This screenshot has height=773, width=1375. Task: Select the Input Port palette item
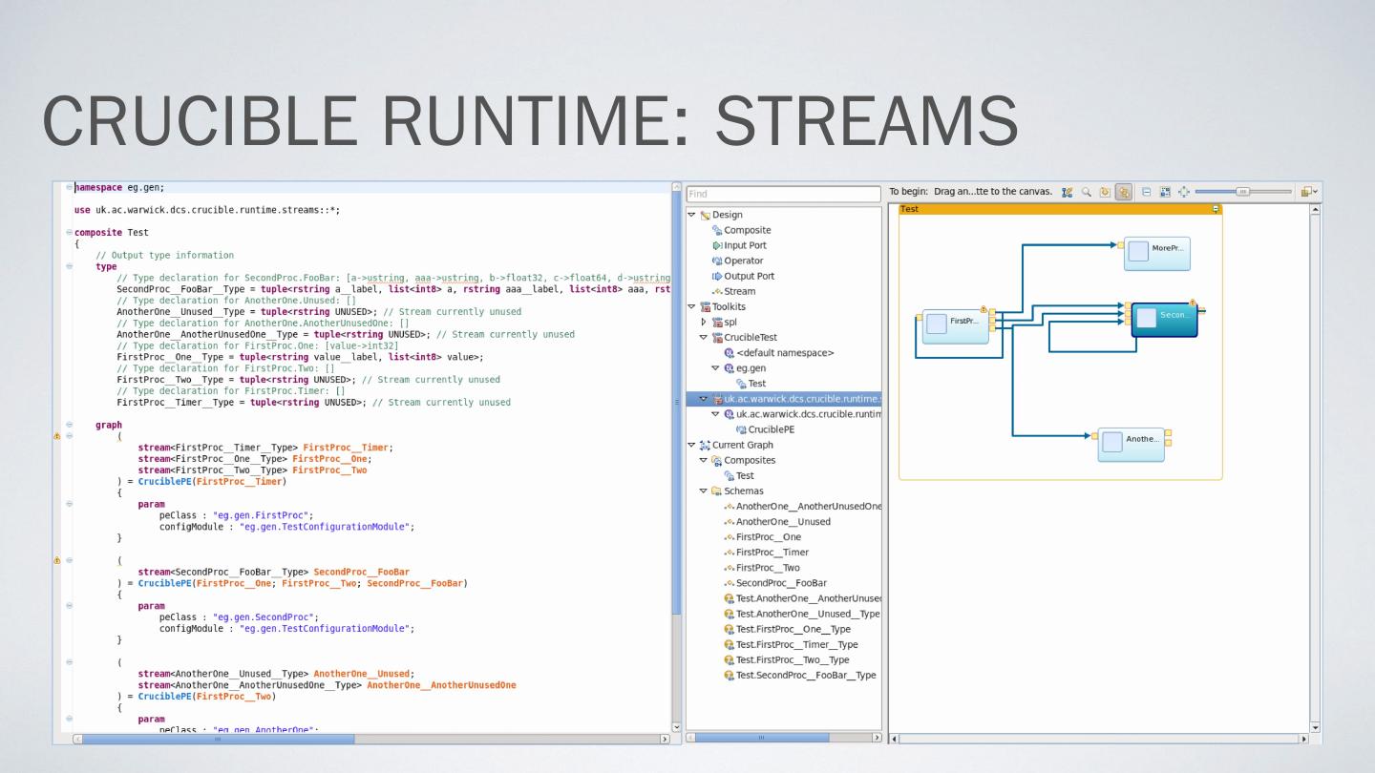tap(744, 245)
